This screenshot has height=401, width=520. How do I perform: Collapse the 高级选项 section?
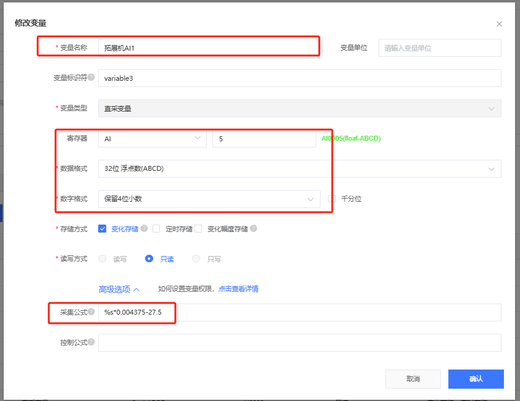[119, 289]
